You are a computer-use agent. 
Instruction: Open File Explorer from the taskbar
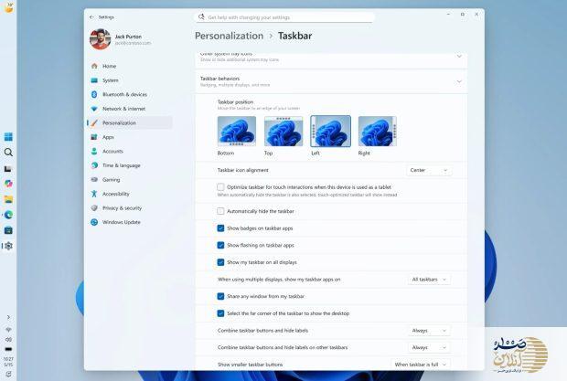(8, 199)
